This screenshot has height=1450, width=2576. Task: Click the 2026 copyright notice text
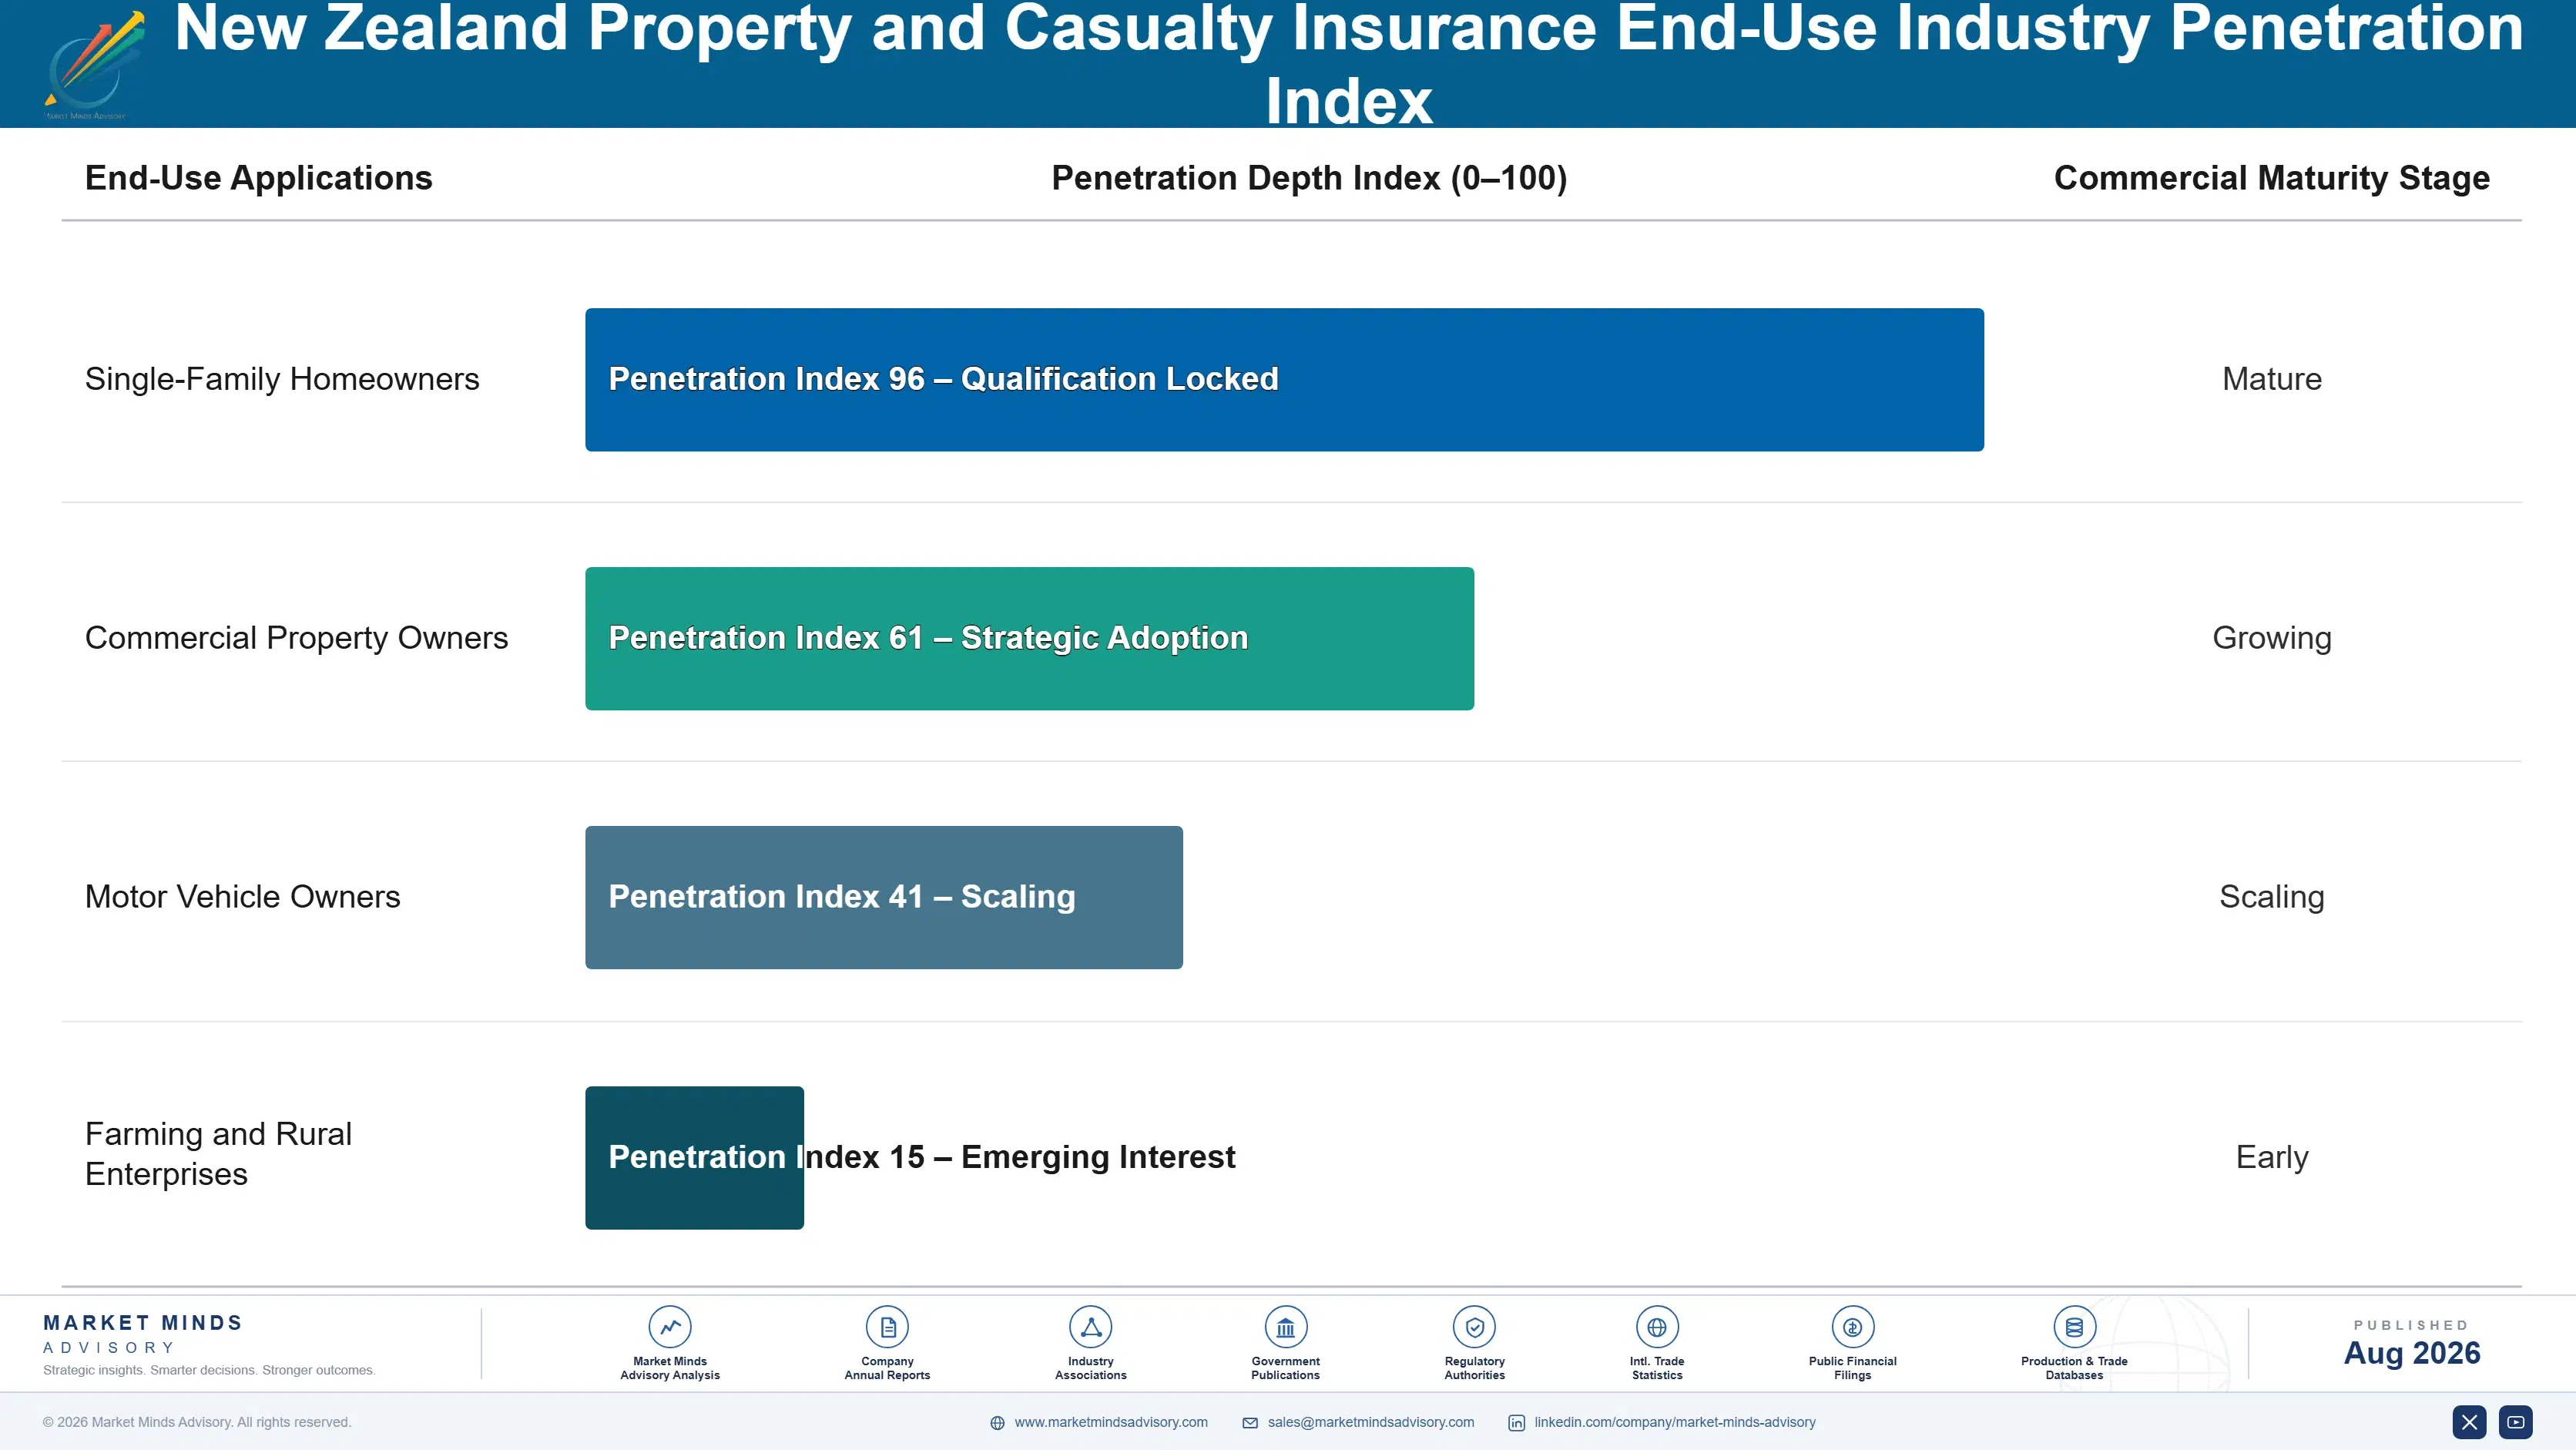197,1422
